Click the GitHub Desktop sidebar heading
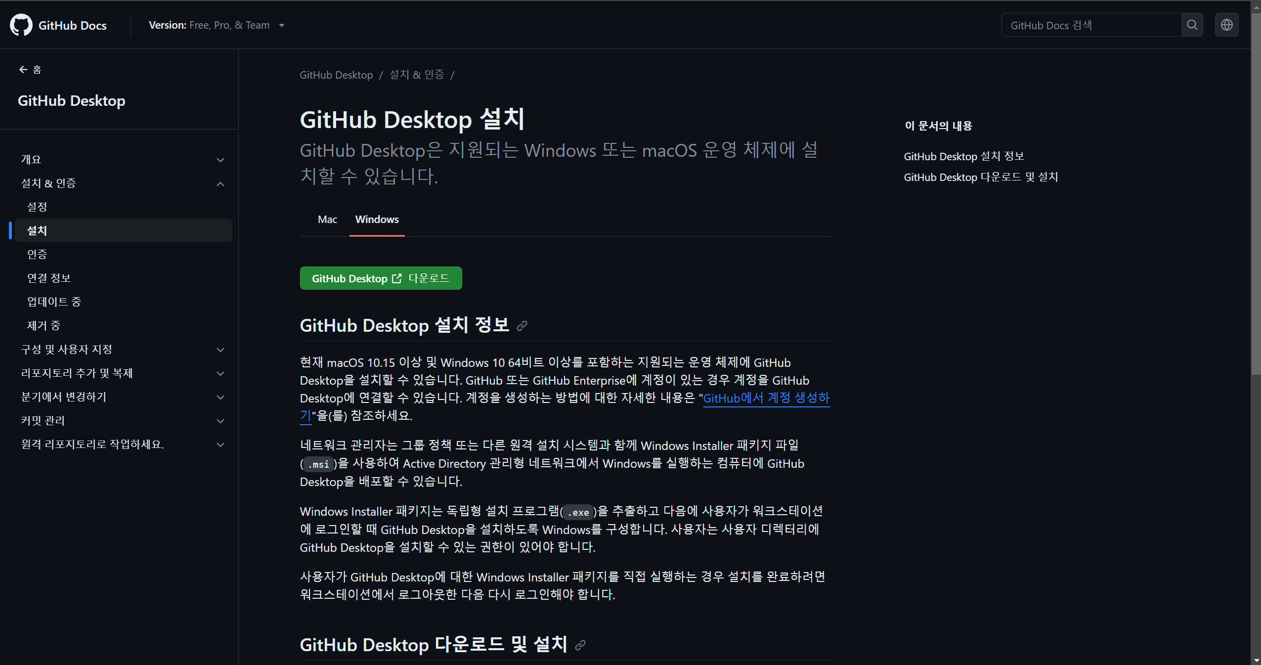 72,101
